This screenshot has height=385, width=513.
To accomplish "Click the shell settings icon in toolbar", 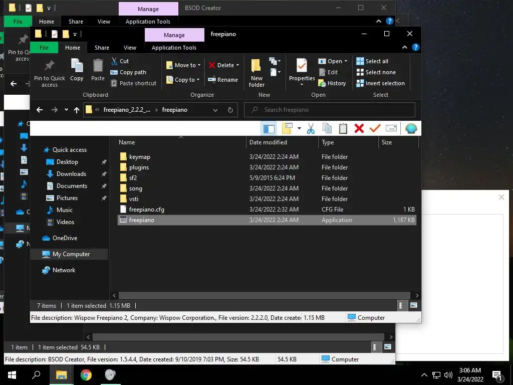I will pos(411,128).
